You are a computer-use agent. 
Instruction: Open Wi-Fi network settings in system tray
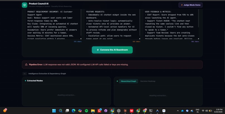click(203, 111)
